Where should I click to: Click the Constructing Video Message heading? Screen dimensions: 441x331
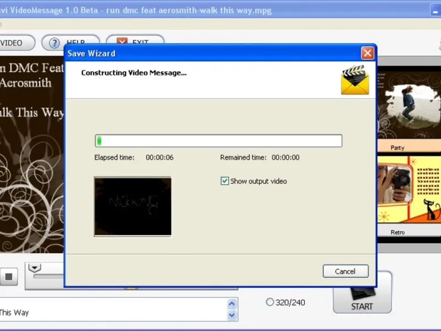(134, 73)
